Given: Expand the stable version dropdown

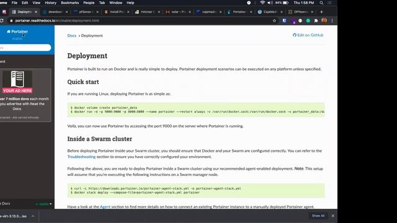Looking at the screenshot, I should point(43,204).
